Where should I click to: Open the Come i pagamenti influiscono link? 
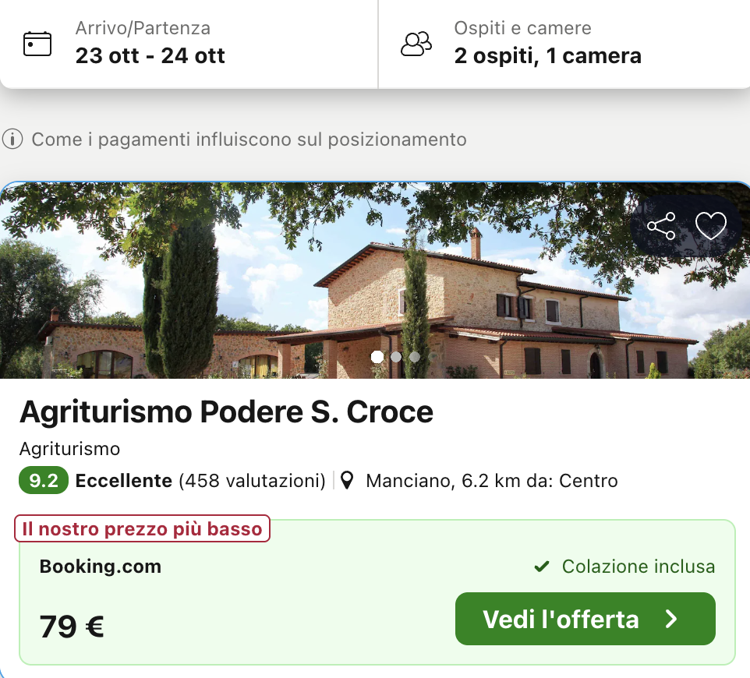pos(249,139)
